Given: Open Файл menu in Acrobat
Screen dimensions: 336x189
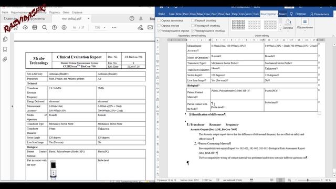Looking at the screenshot, I should click(5, 13).
